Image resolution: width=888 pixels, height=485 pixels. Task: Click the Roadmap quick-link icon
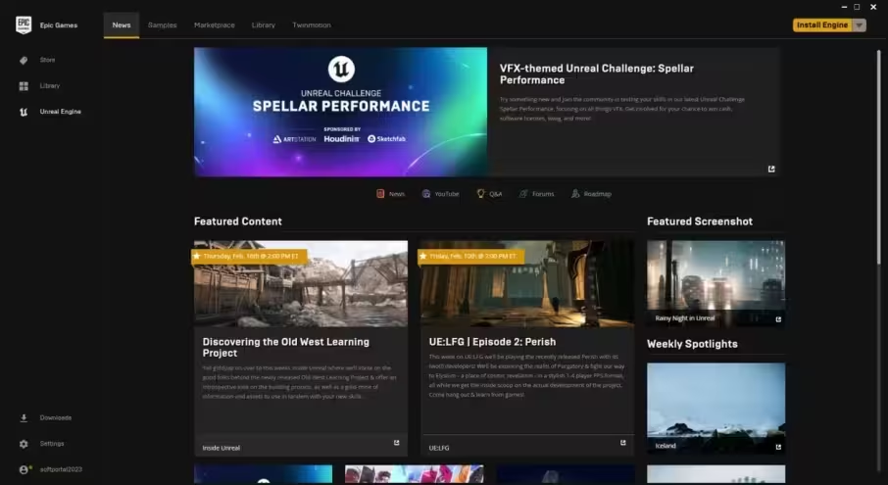point(575,194)
